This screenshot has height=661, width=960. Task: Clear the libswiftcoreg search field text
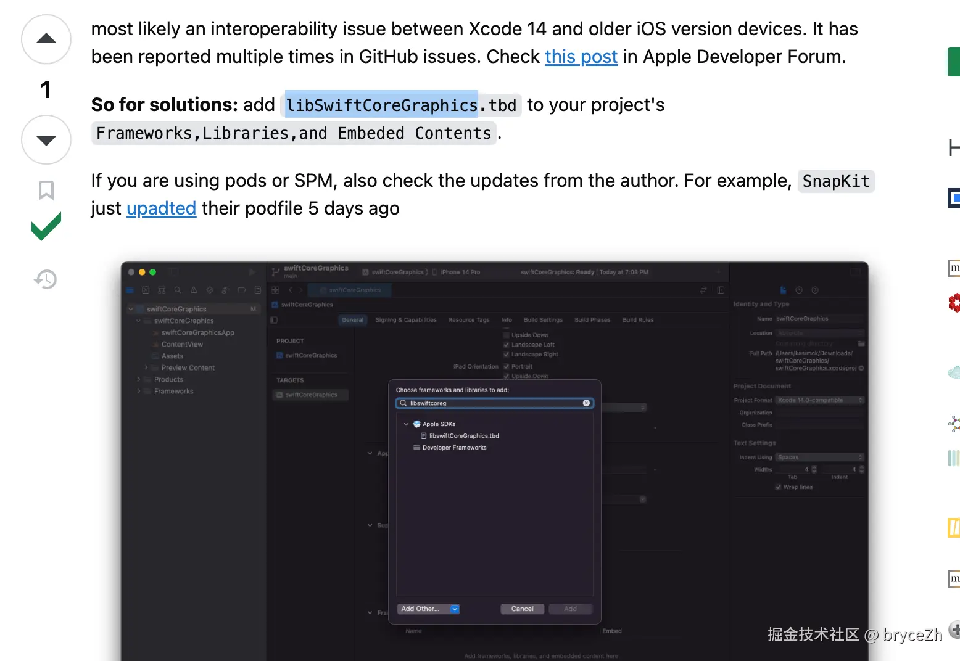pos(586,403)
